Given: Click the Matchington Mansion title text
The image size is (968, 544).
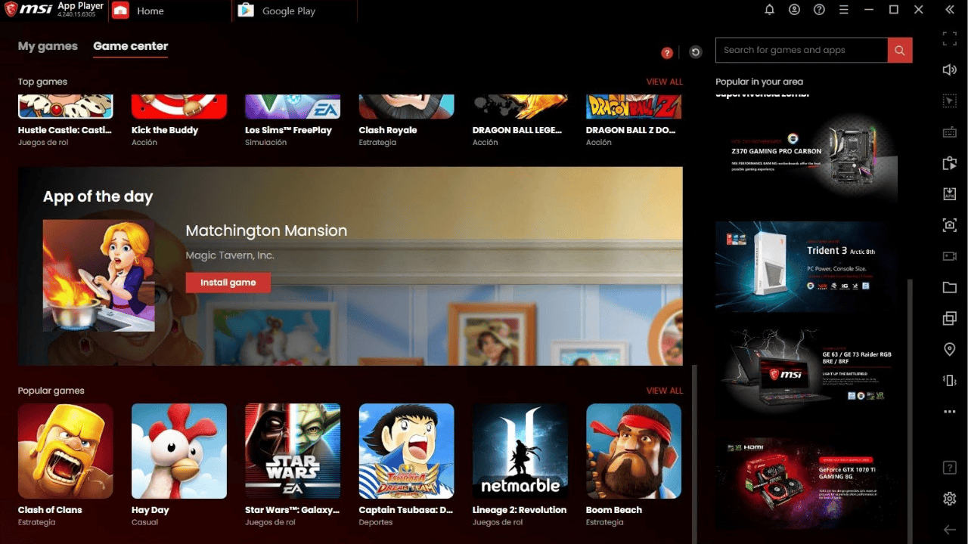Looking at the screenshot, I should point(267,231).
